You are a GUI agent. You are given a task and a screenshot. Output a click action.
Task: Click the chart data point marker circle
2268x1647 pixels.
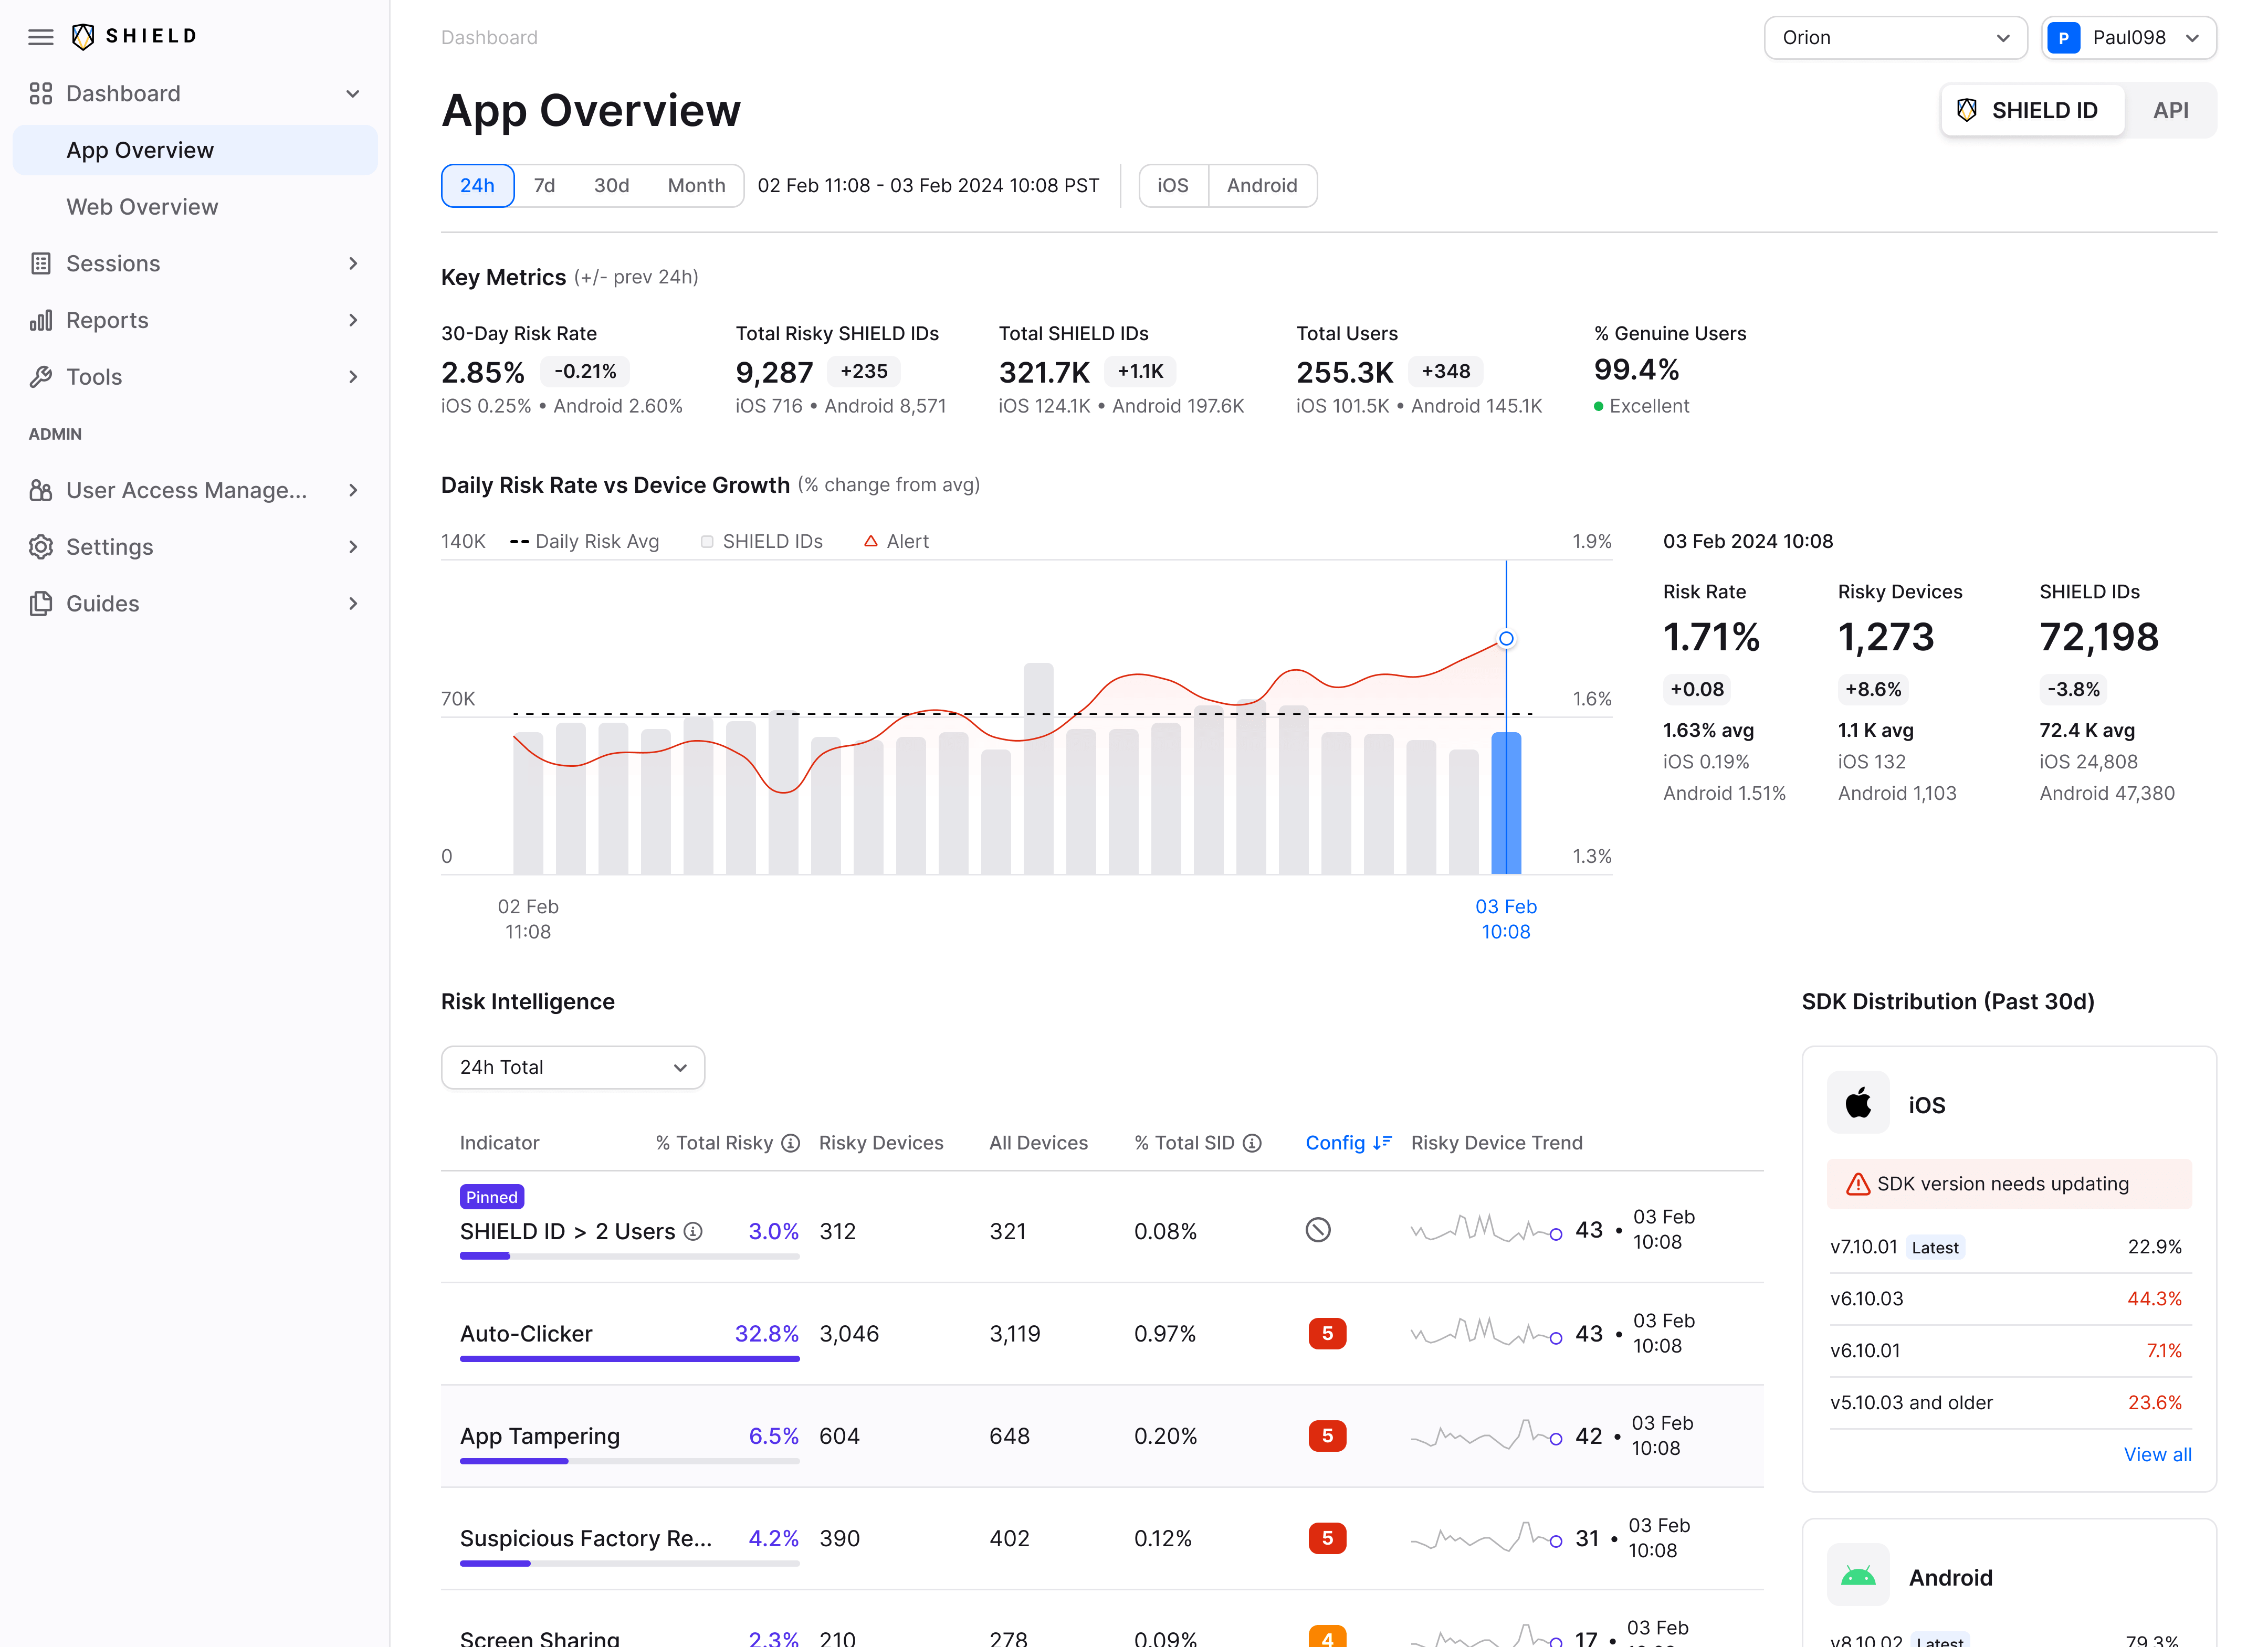(x=1505, y=639)
